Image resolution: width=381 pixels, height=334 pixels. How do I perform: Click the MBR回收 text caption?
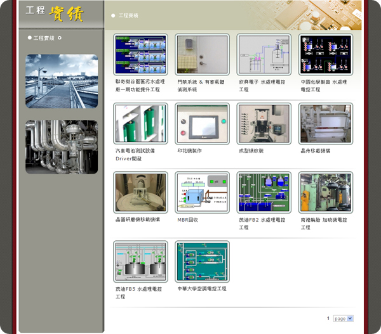pos(188,219)
